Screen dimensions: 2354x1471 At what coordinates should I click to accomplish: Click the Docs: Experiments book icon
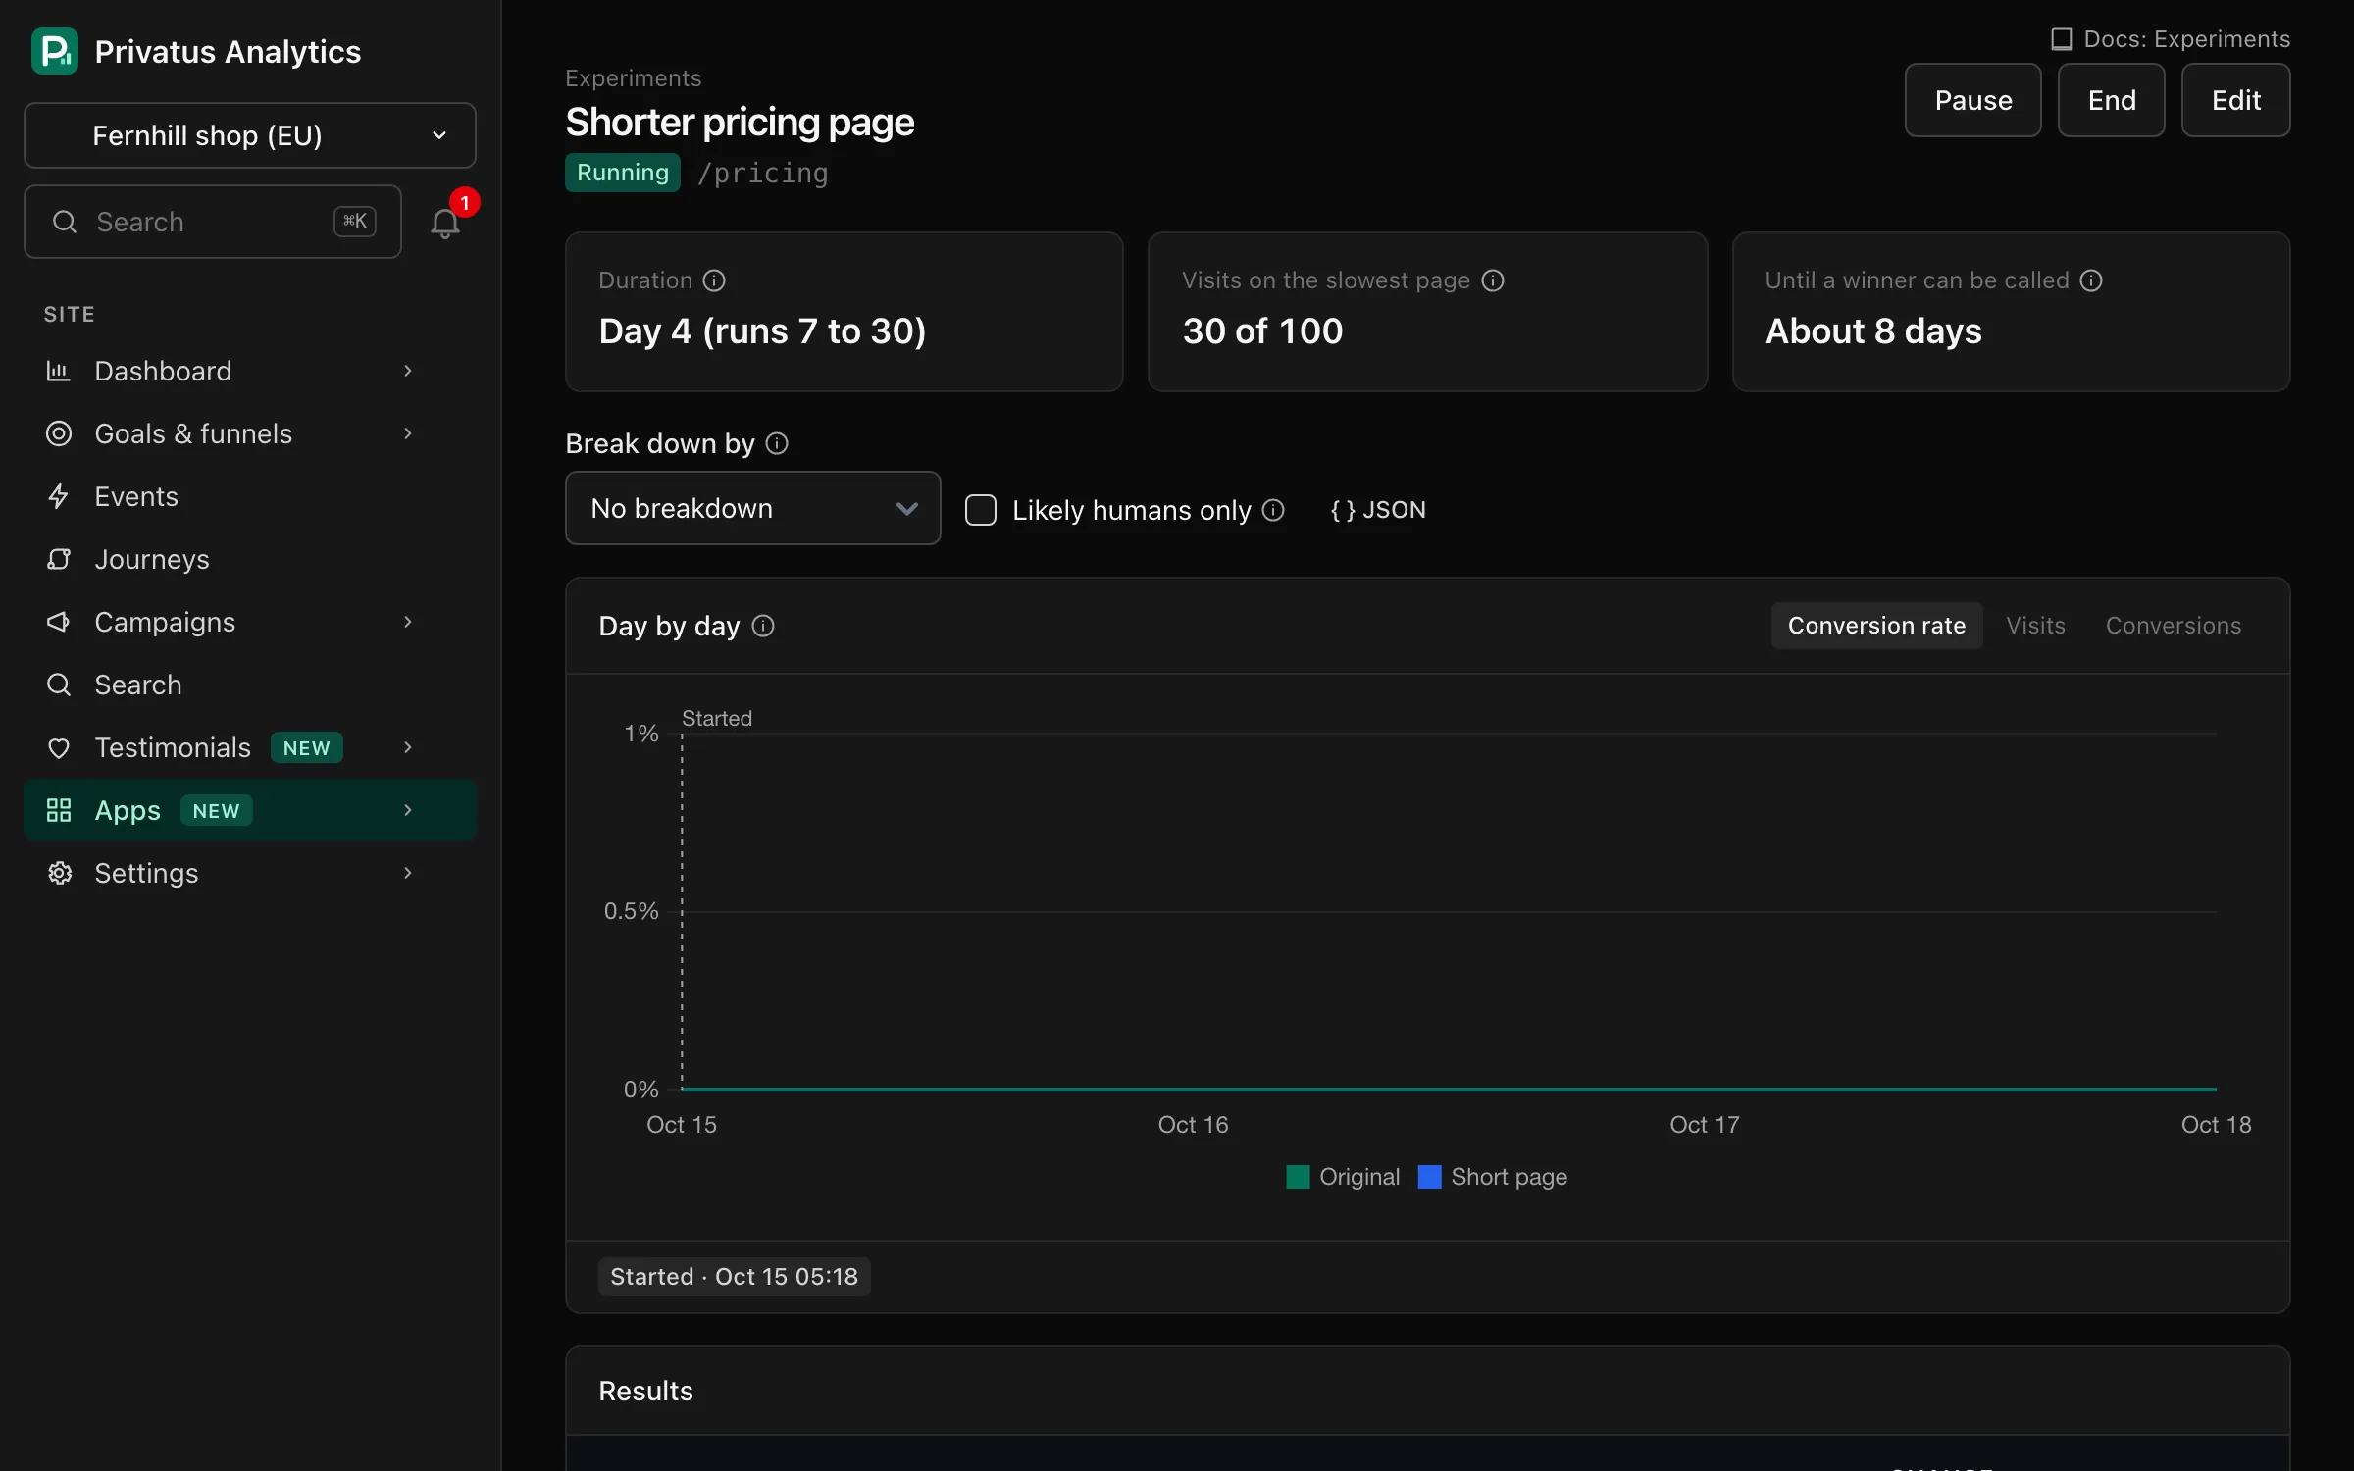(2062, 39)
